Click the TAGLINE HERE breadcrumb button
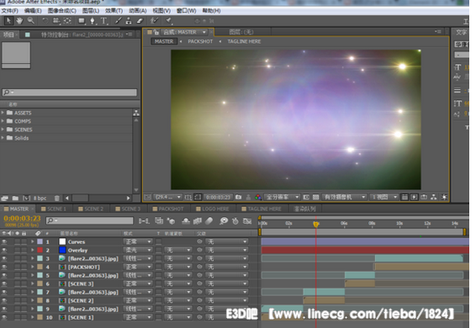This screenshot has width=476, height=328. [x=244, y=41]
